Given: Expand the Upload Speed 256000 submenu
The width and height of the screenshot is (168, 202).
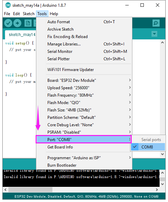Looking at the screenshot, I should pyautogui.click(x=84, y=88).
